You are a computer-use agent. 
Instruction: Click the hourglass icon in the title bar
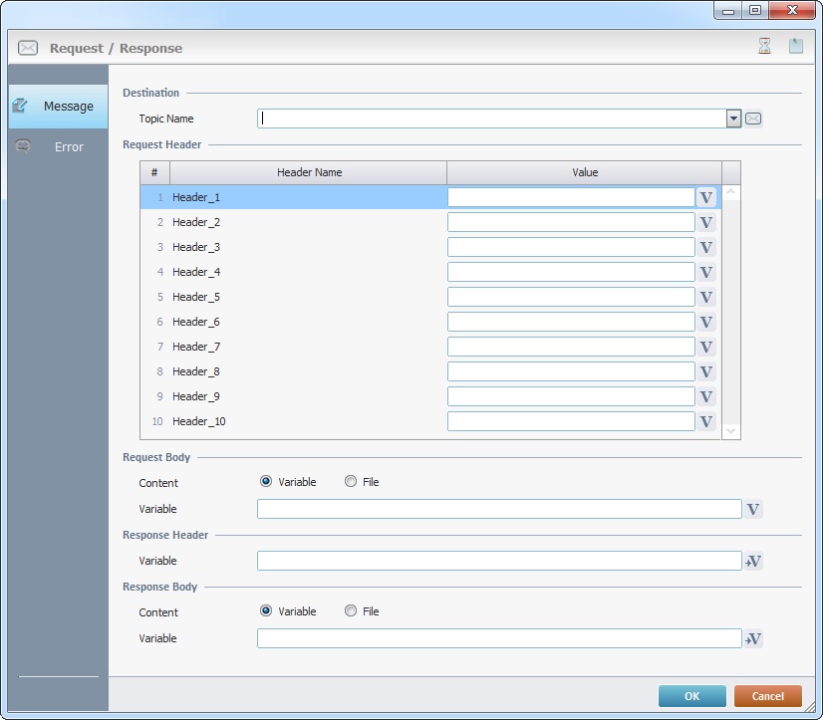[764, 47]
